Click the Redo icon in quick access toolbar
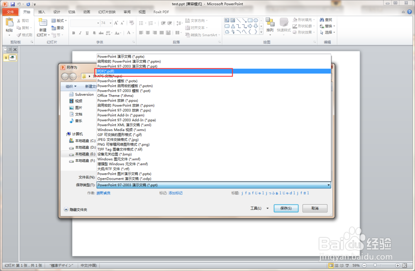Image resolution: width=415 pixels, height=271 pixels. pyautogui.click(x=28, y=4)
